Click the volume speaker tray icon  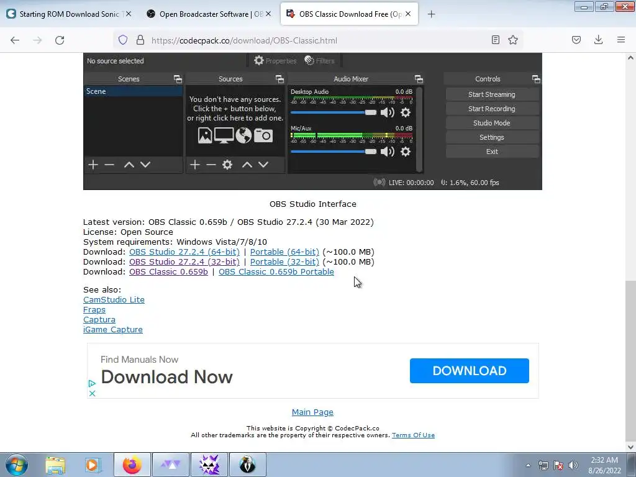point(573,465)
